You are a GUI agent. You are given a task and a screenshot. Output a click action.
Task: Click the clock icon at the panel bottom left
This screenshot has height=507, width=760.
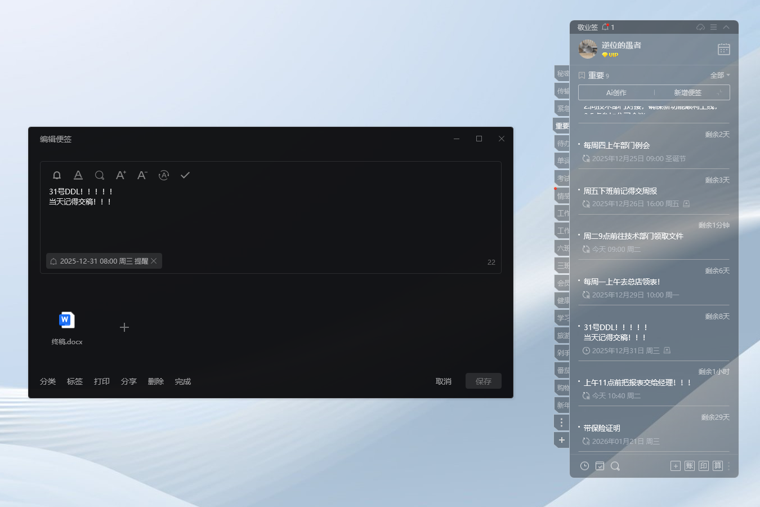pos(584,466)
